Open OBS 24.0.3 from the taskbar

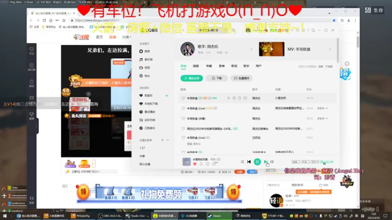(x=110, y=216)
